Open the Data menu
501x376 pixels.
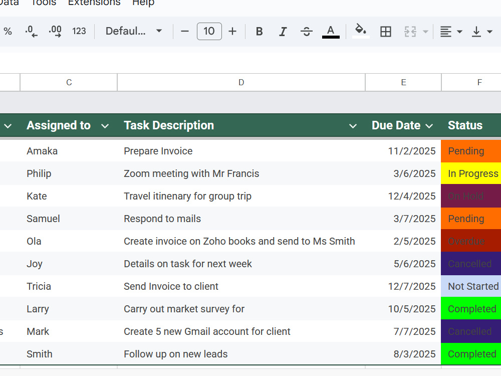point(9,3)
